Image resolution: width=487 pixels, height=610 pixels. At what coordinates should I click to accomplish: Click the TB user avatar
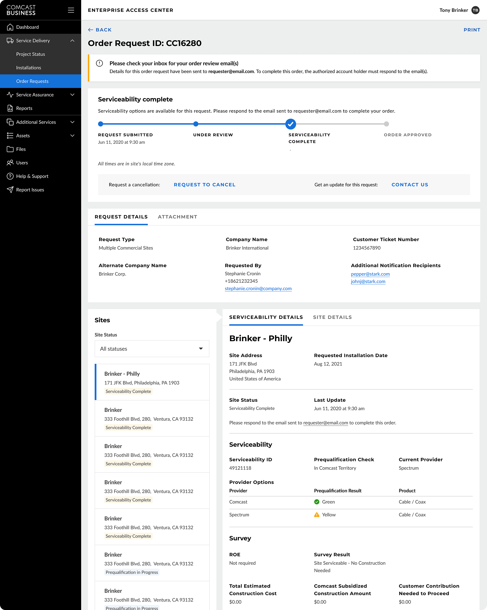pos(476,10)
